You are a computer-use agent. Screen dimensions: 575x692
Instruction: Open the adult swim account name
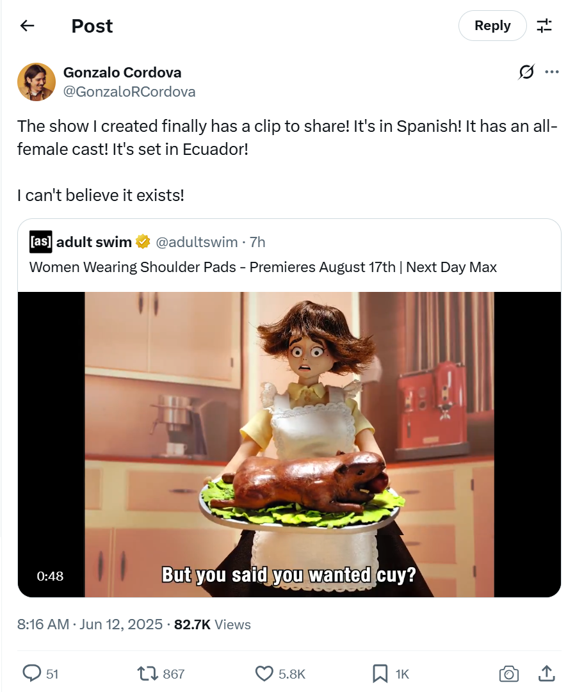[94, 242]
